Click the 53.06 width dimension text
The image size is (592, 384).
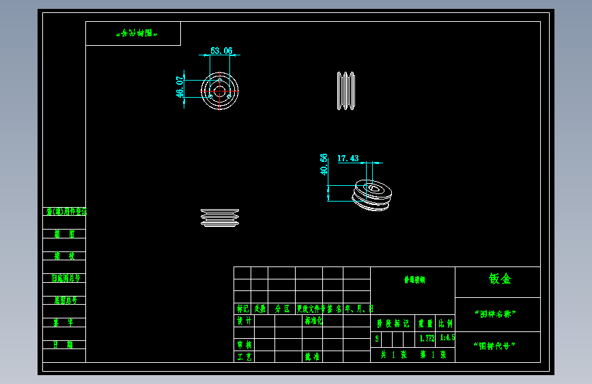221,51
